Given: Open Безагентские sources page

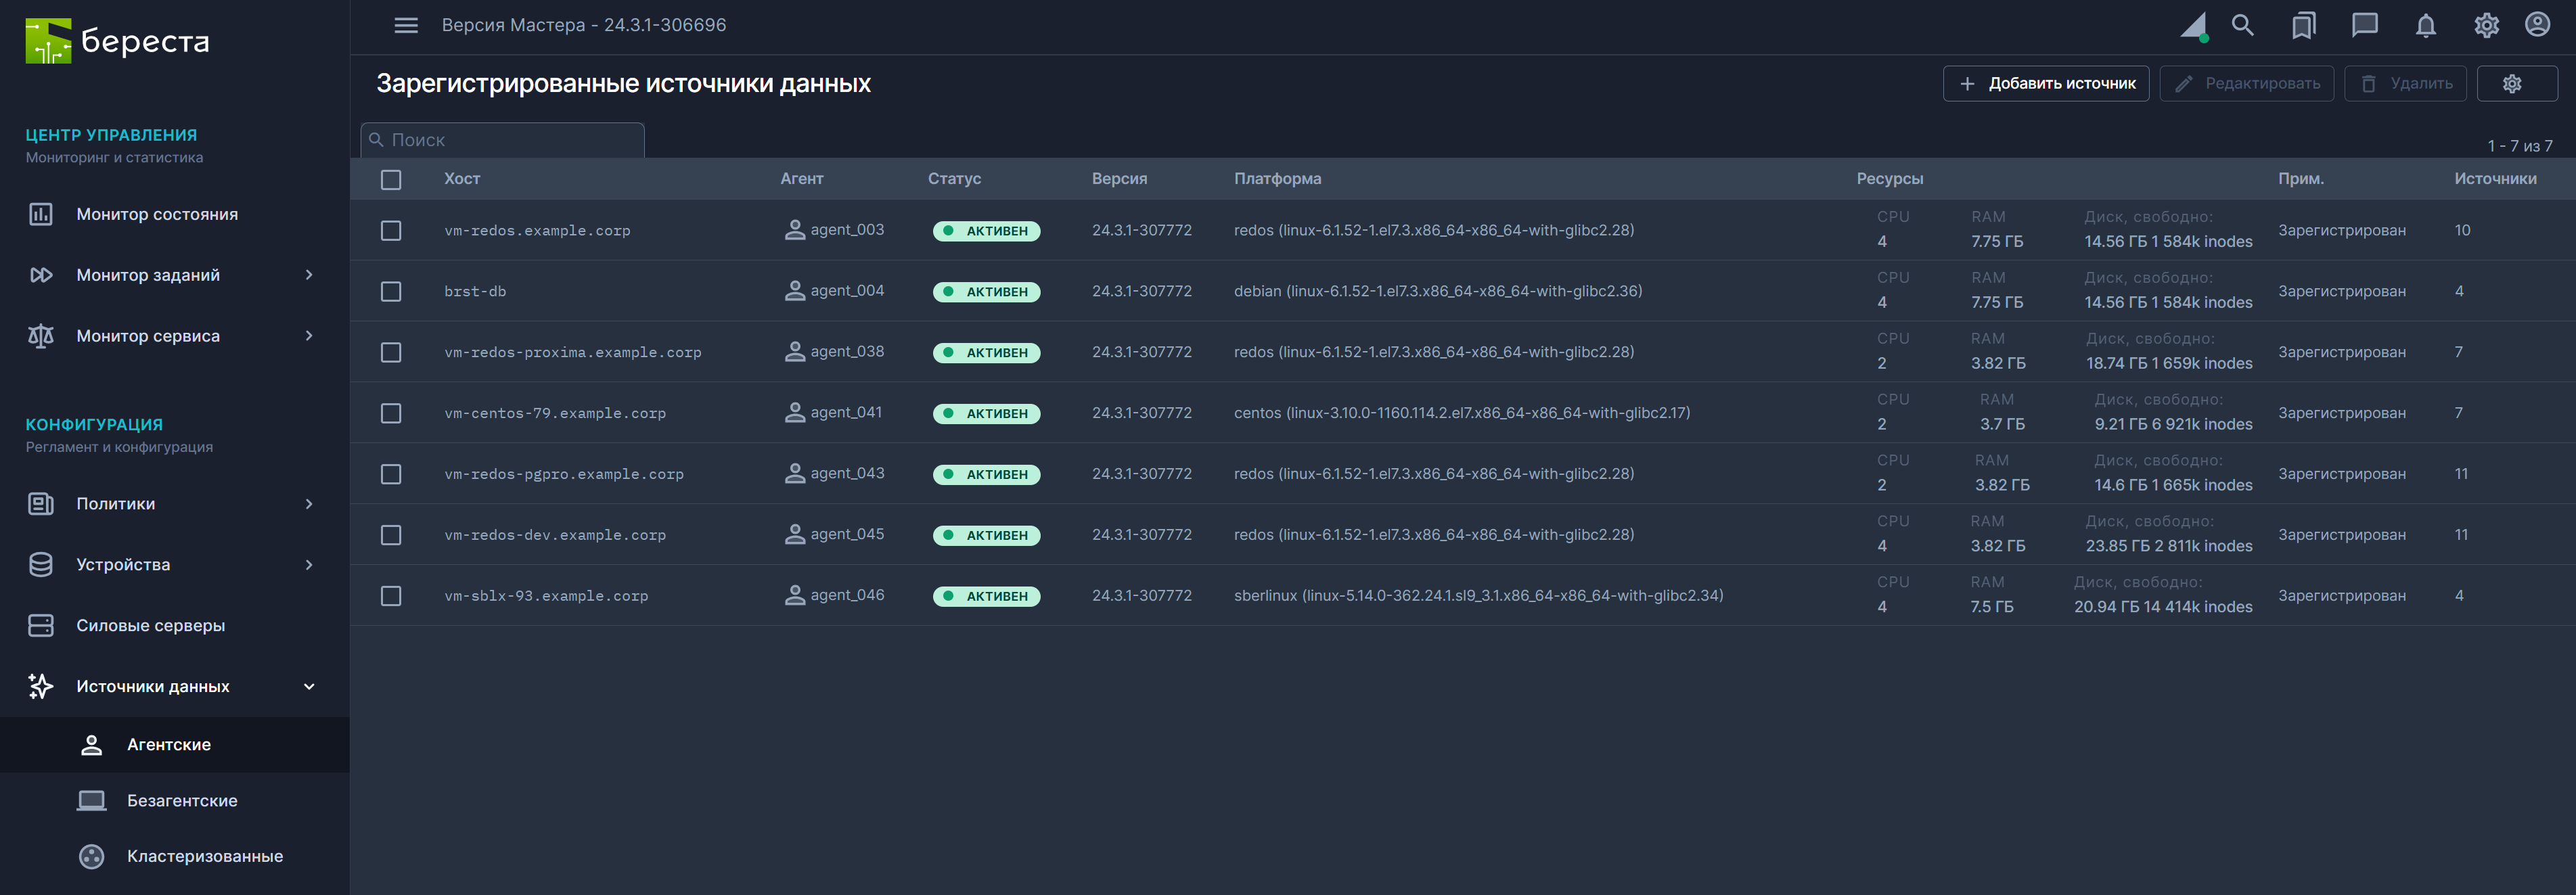Looking at the screenshot, I should point(182,801).
